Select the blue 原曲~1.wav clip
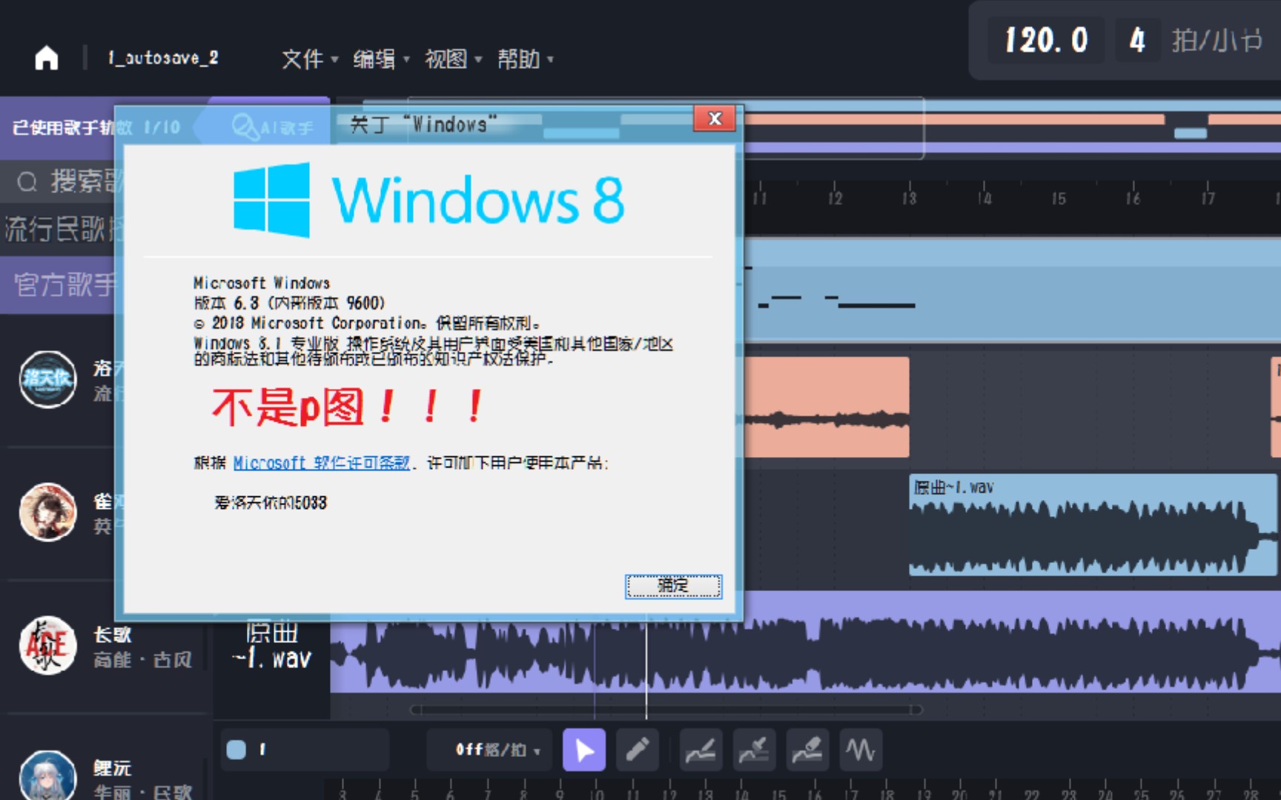This screenshot has width=1281, height=800. pyautogui.click(x=1093, y=525)
